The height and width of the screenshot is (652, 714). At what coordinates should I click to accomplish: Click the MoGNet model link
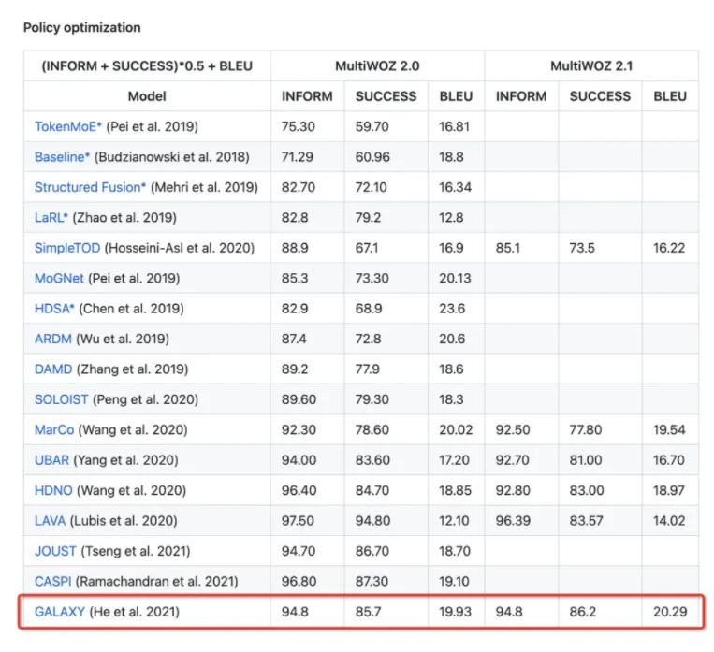click(61, 278)
